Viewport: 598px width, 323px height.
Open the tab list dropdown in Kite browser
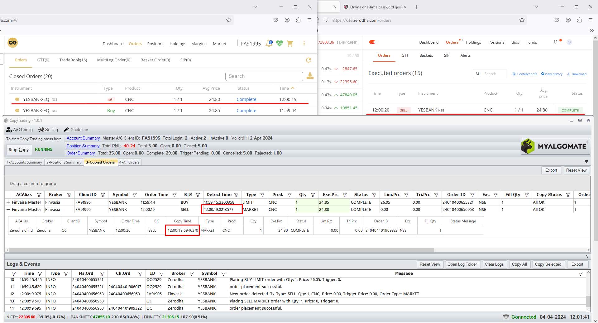point(536,7)
